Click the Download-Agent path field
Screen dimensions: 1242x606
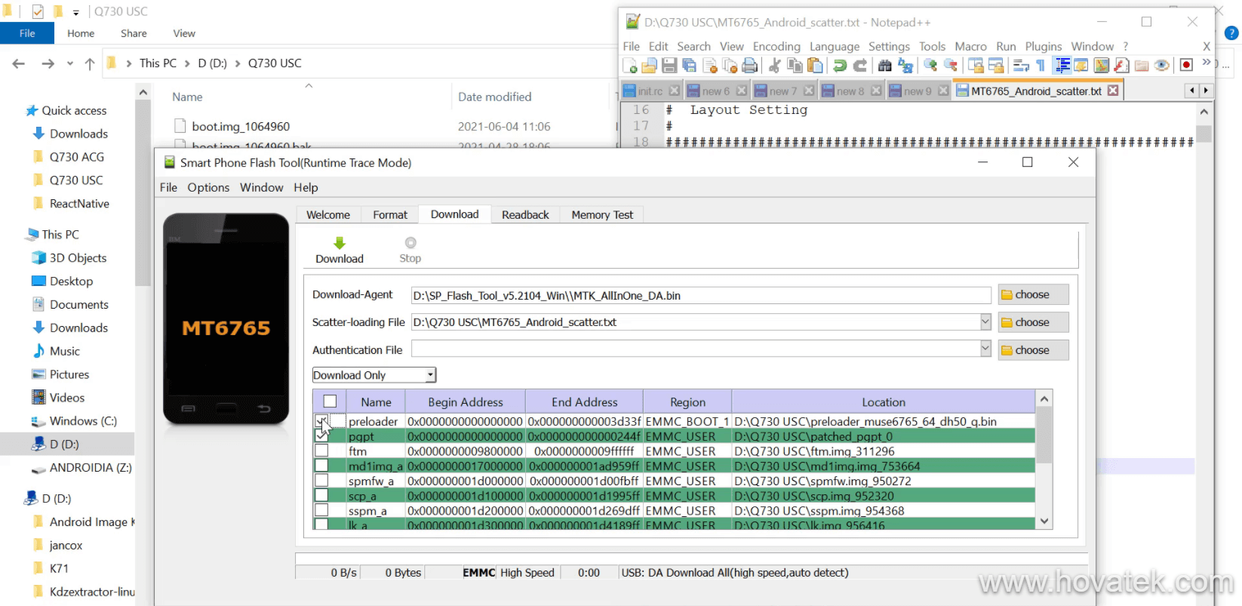[701, 295]
